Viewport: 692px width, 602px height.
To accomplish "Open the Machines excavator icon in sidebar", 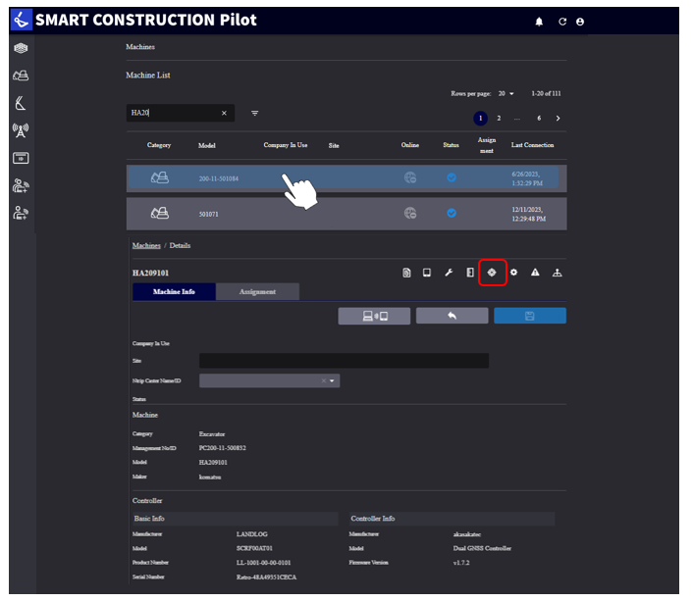I will (21, 75).
